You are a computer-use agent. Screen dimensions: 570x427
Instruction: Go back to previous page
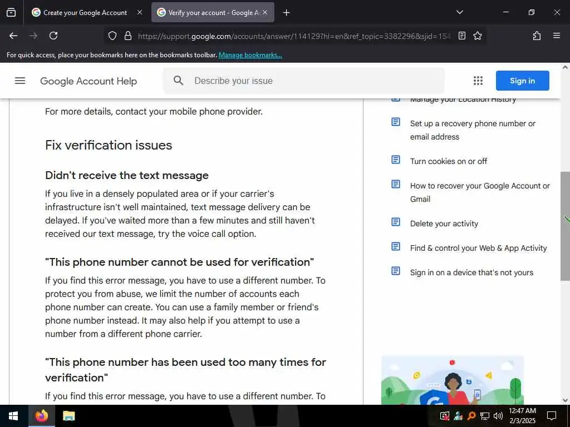point(13,36)
